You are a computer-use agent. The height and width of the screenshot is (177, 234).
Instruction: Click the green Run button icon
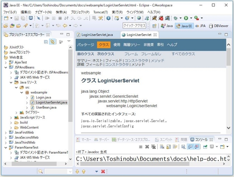point(186,18)
